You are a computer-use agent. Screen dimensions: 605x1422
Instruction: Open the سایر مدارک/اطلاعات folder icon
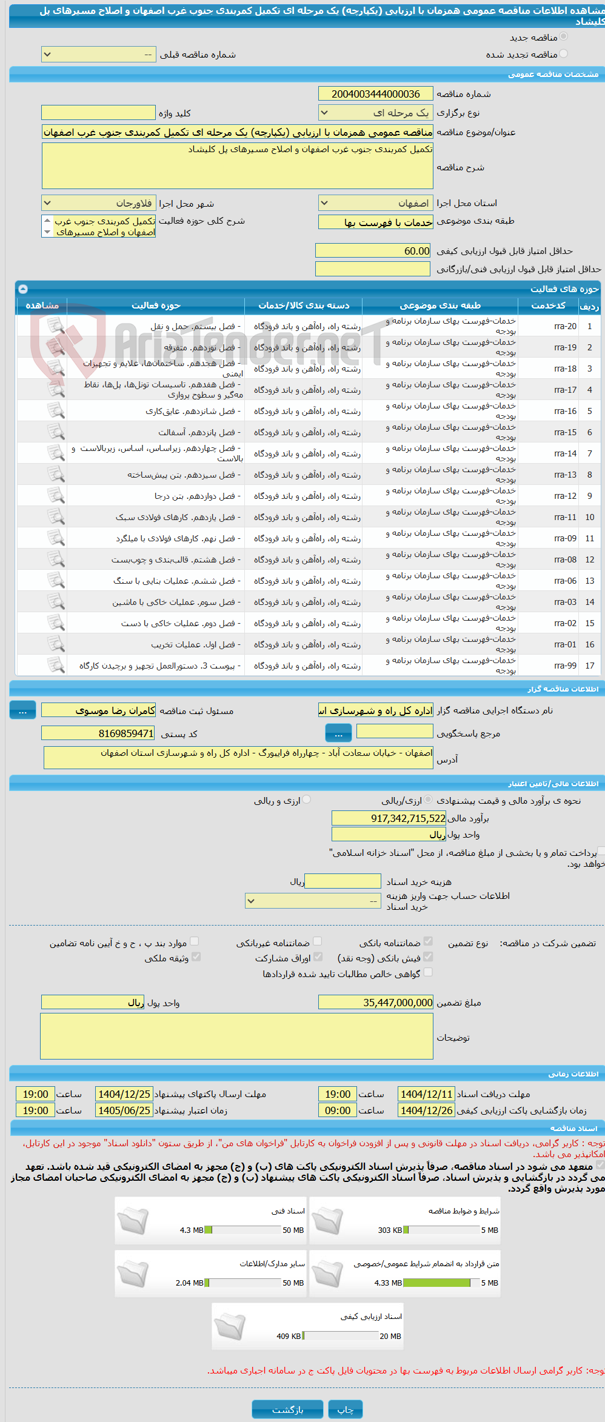[x=133, y=1273]
